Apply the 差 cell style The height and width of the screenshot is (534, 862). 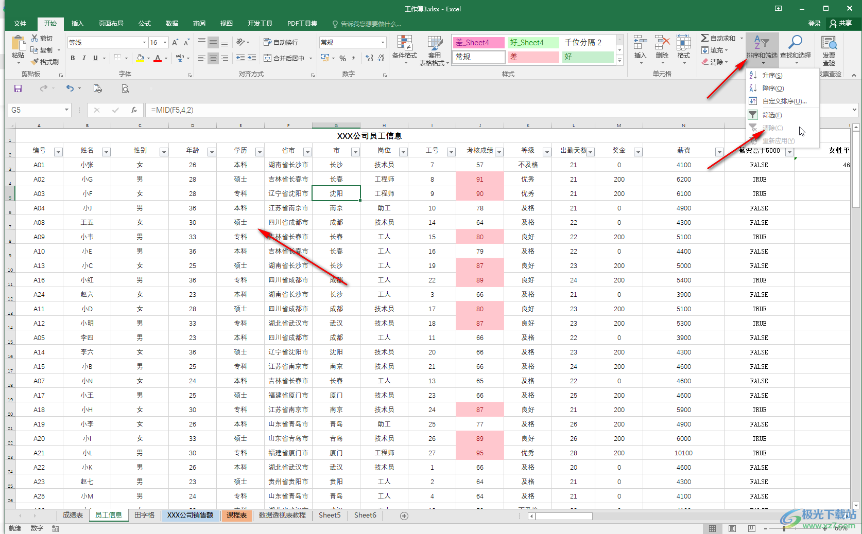pos(532,57)
